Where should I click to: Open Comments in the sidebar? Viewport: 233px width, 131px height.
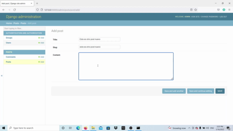[x=11, y=57]
